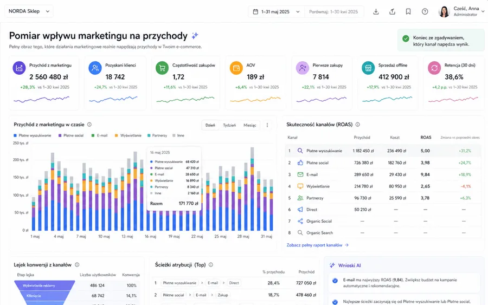Sort the table by ROAS column header
The width and height of the screenshot is (488, 305).
pyautogui.click(x=426, y=138)
